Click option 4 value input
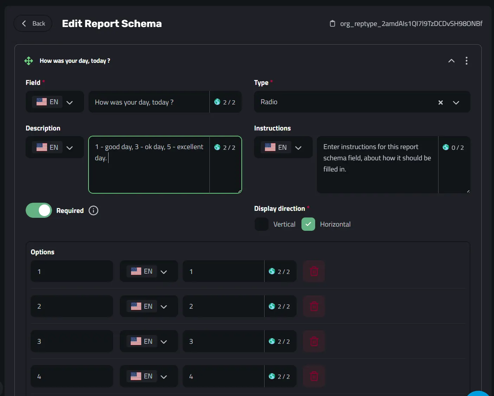 (72, 376)
